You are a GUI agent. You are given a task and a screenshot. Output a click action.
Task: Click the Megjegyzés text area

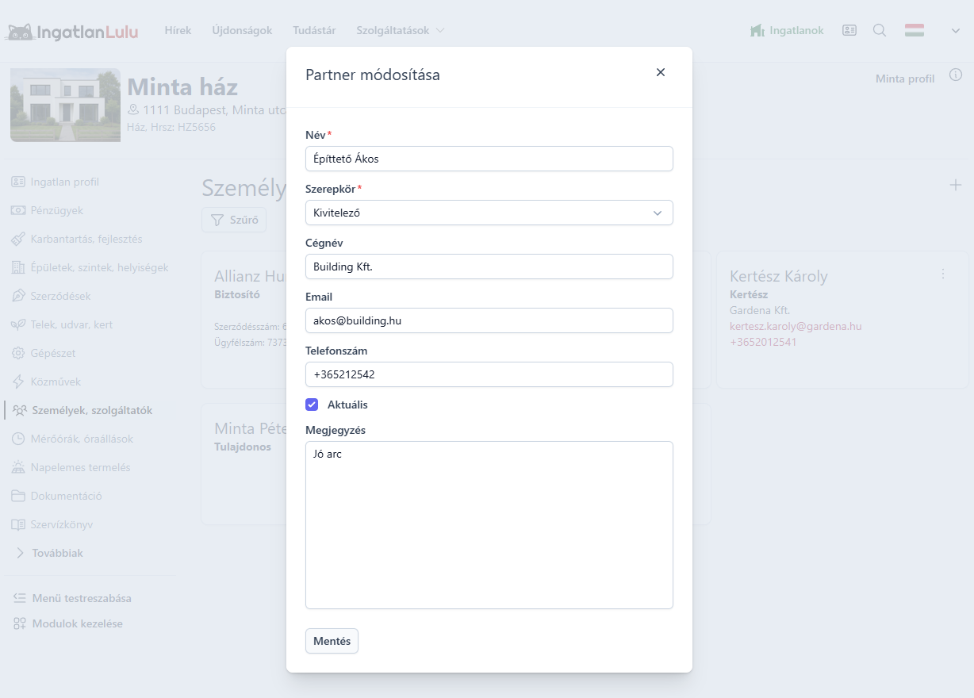click(x=489, y=525)
